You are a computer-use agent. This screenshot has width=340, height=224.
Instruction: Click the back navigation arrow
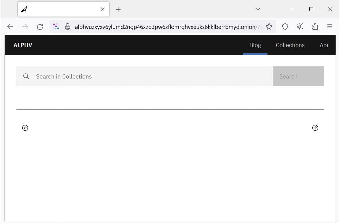[x=10, y=27]
